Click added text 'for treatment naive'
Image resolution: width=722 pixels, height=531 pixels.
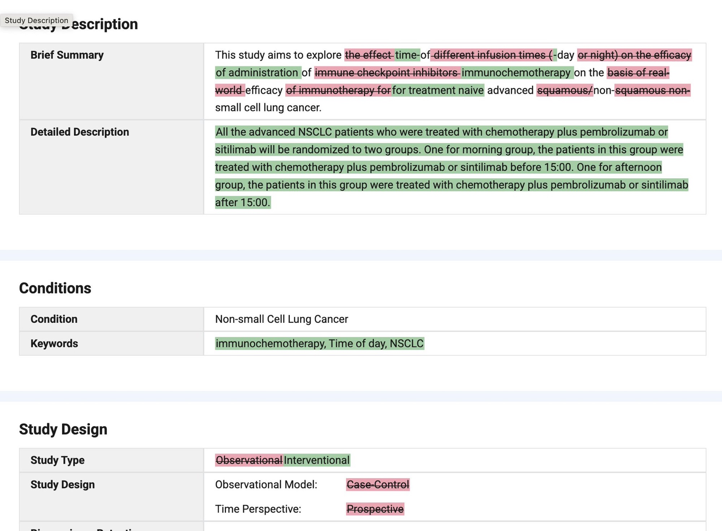click(x=438, y=90)
